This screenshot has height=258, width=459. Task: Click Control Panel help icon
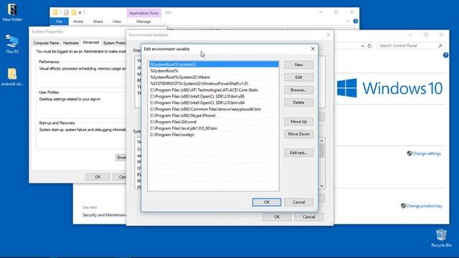445,55
